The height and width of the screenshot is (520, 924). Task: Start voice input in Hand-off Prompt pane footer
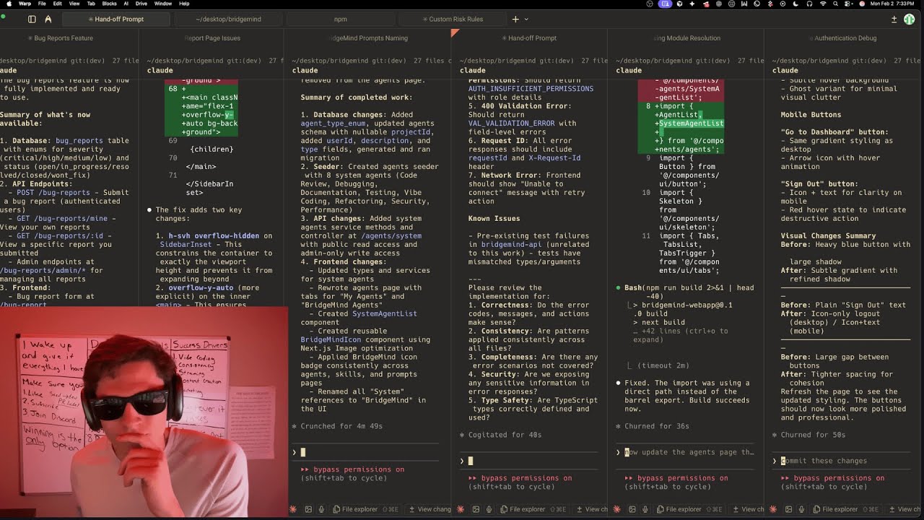(489, 509)
